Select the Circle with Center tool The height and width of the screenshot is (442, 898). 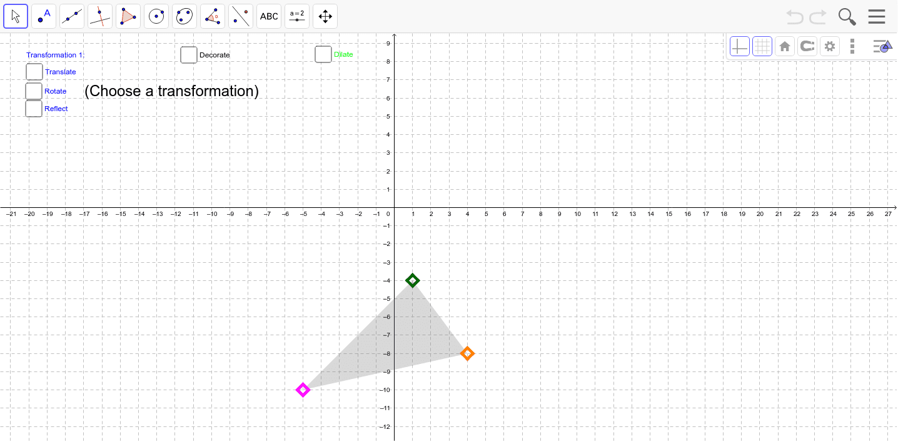click(156, 16)
